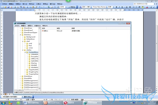Click the volume speaker tray icon

(x=145, y=103)
